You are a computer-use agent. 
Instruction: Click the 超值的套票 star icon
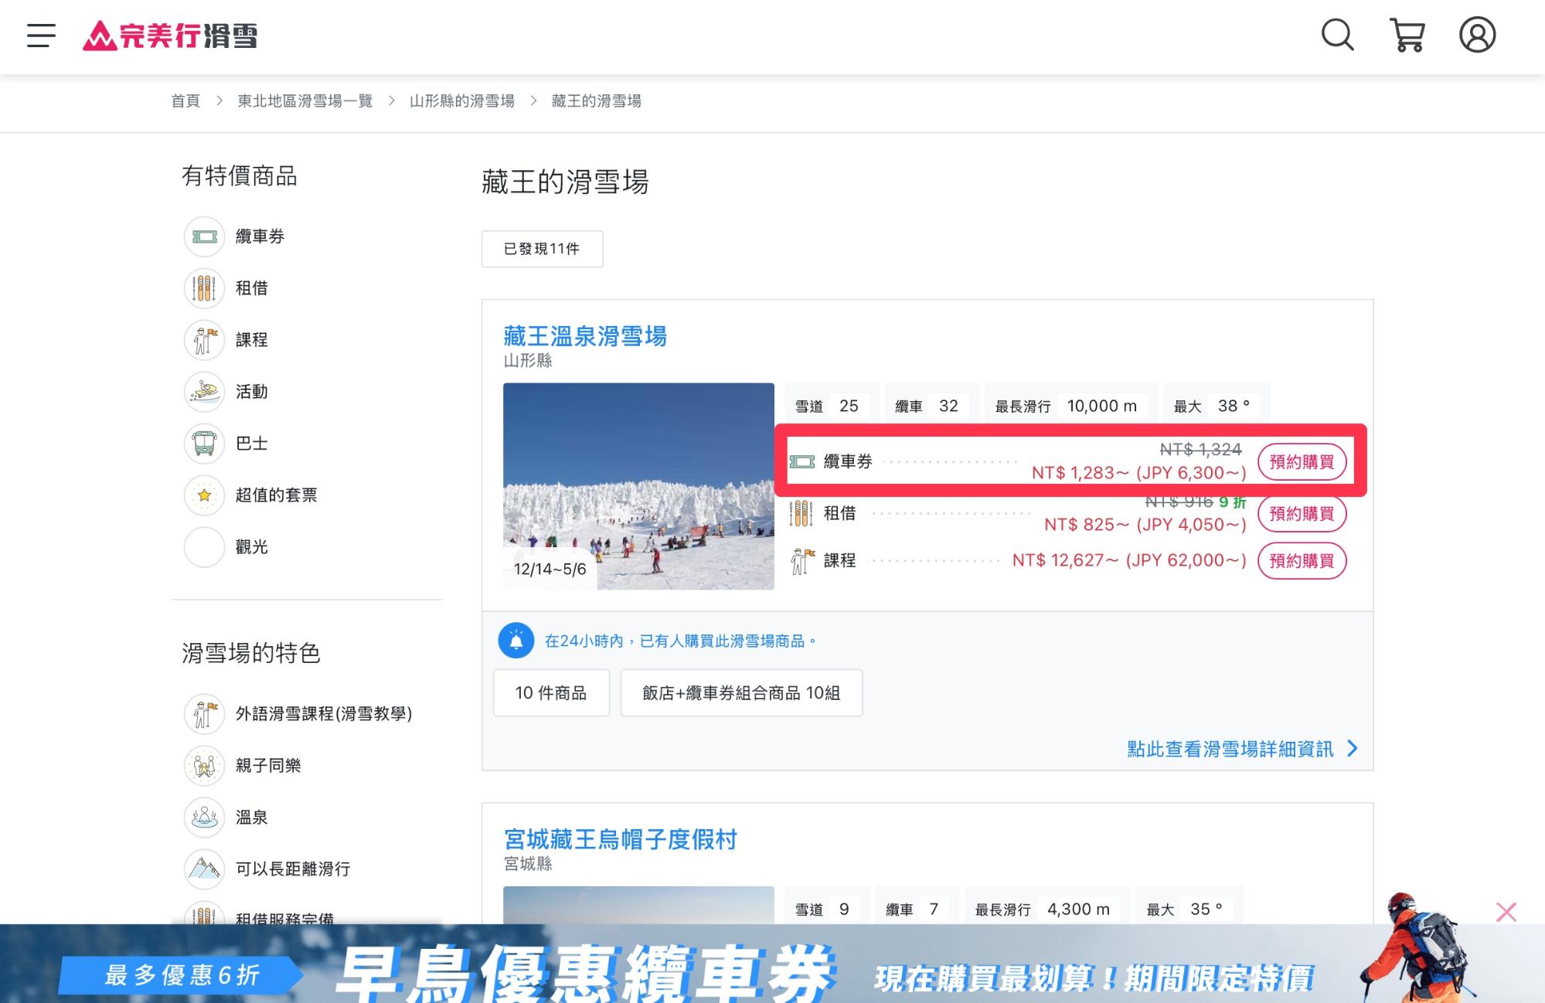pyautogui.click(x=203, y=495)
